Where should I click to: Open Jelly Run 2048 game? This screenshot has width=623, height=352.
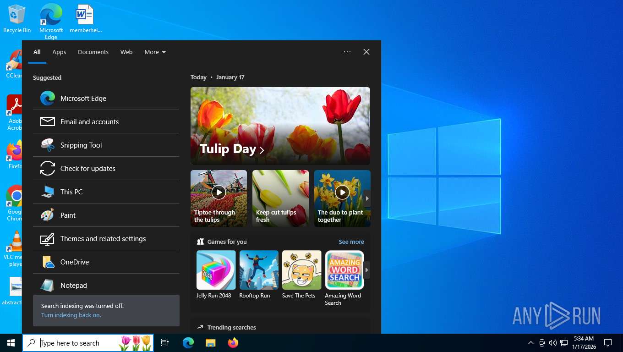pyautogui.click(x=216, y=275)
